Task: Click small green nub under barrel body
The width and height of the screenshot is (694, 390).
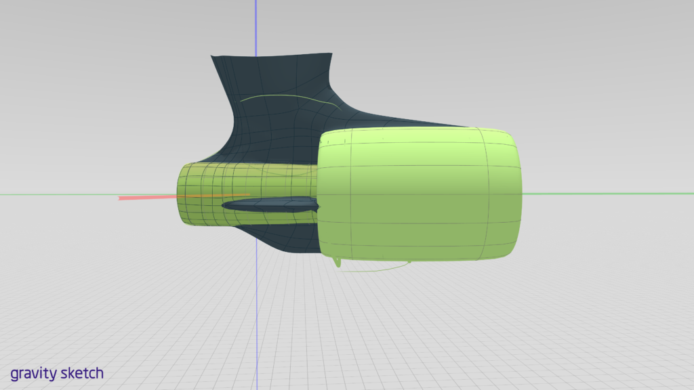Action: tap(338, 263)
